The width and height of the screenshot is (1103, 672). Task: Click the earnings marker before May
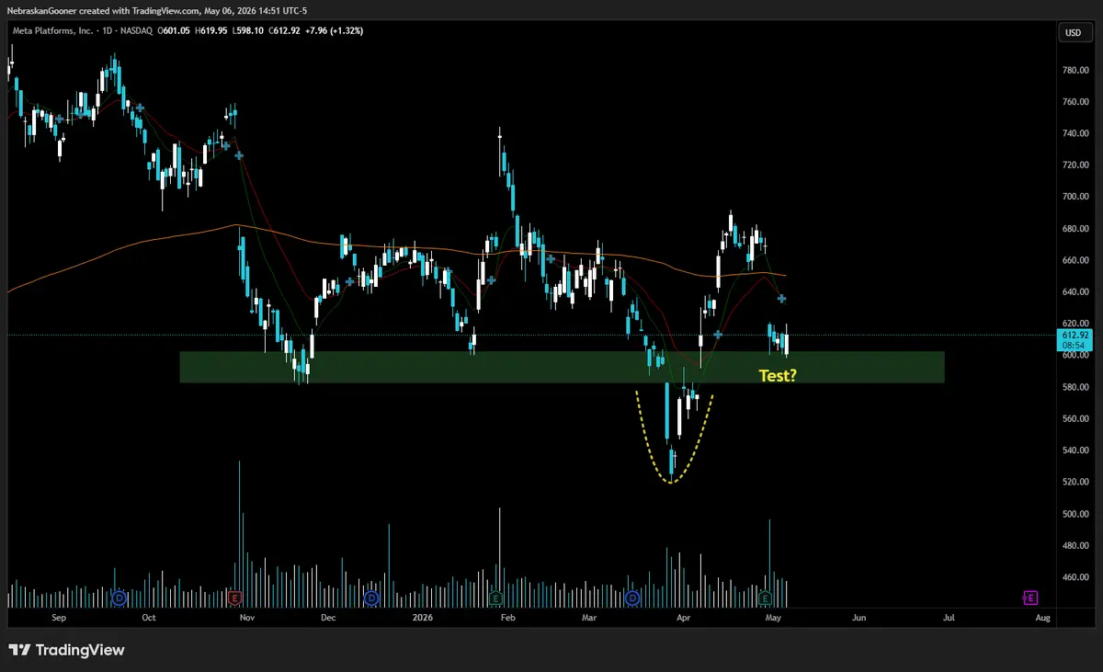(x=765, y=598)
